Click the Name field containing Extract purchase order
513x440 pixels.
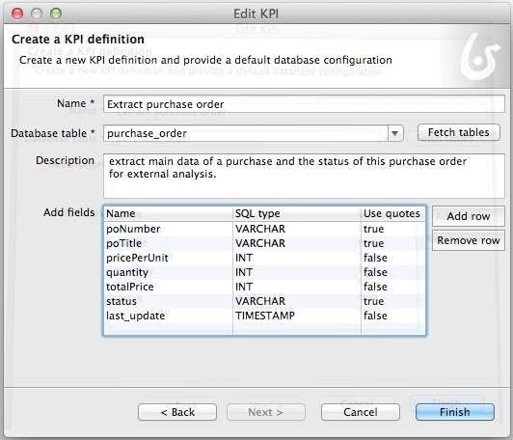click(x=304, y=104)
